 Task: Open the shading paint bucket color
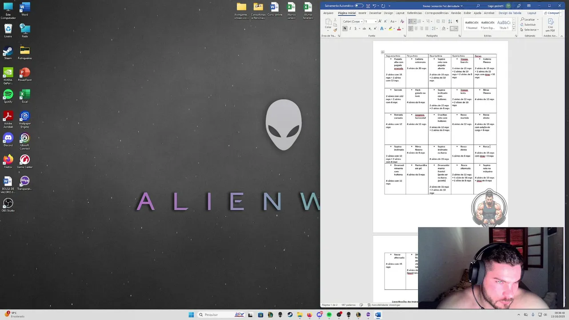(444, 28)
